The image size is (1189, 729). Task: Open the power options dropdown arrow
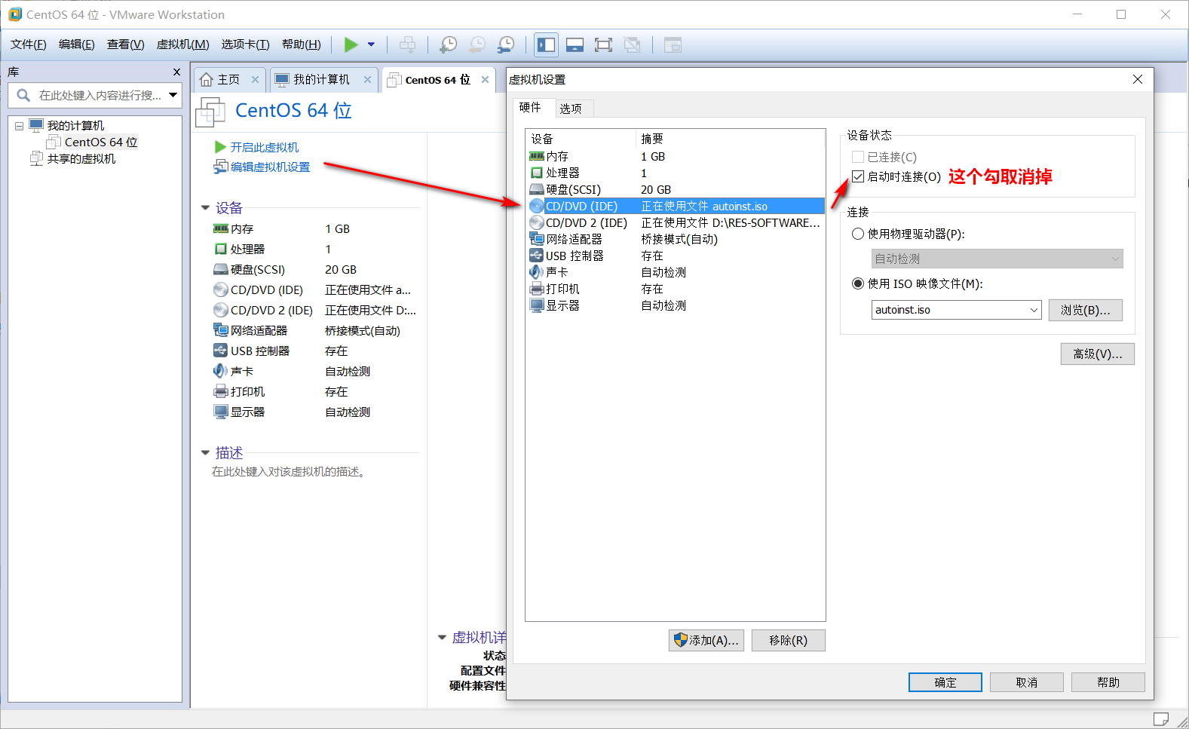[x=371, y=44]
